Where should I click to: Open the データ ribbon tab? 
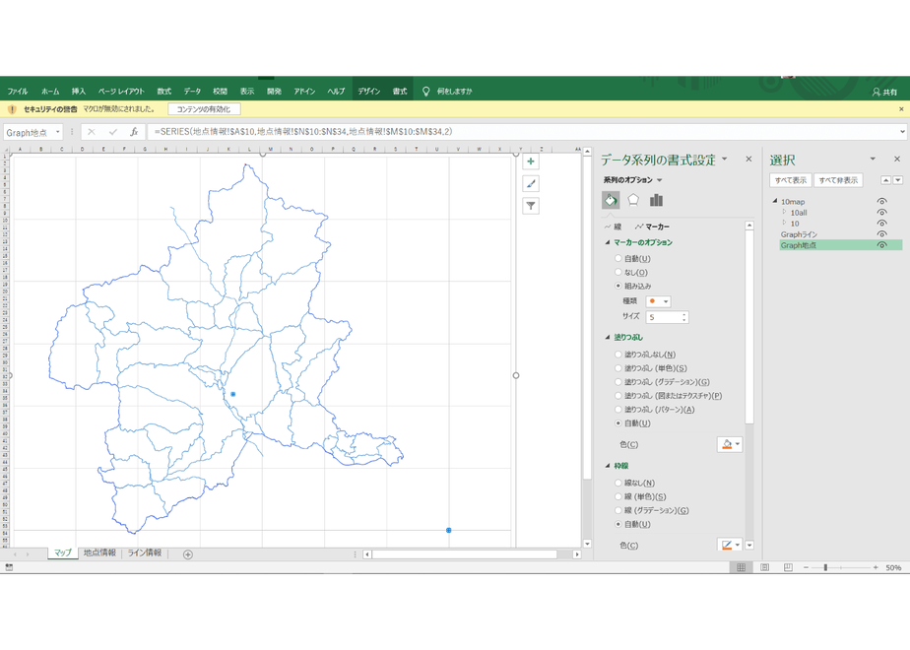click(x=192, y=92)
